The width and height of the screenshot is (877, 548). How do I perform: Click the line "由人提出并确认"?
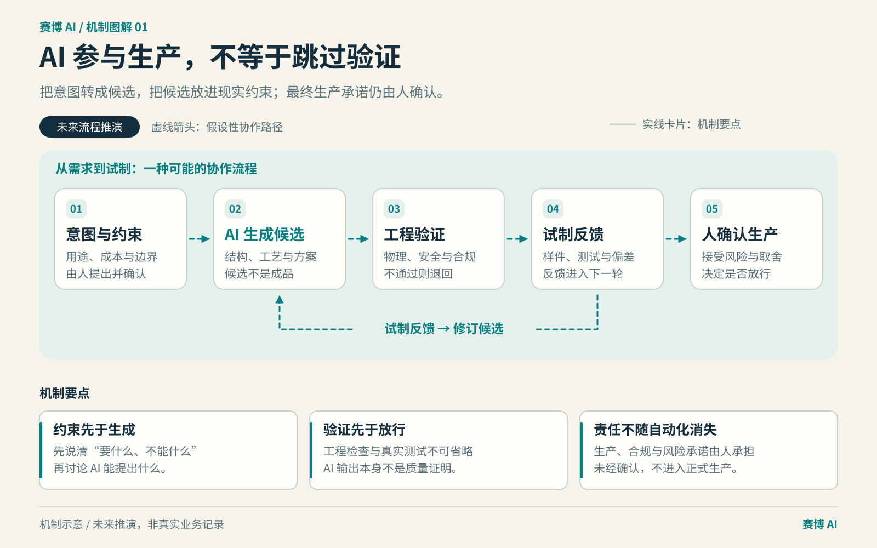tap(106, 273)
